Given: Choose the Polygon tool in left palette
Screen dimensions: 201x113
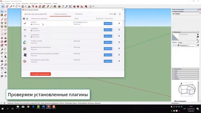Looking at the screenshot, I should [6, 27].
